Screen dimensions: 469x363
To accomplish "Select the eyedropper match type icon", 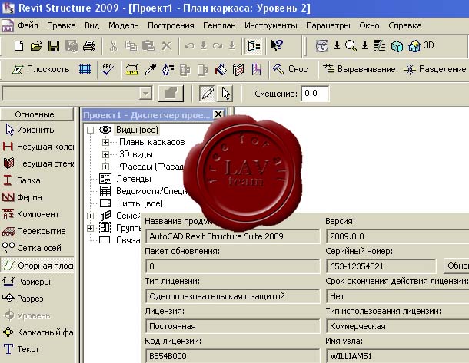I will pyautogui.click(x=150, y=69).
